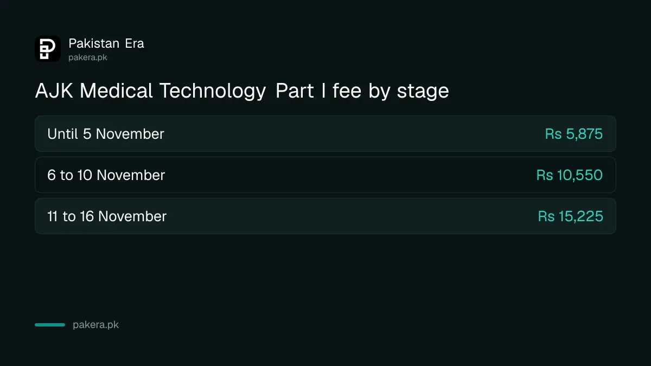This screenshot has width=651, height=366.
Task: Select the Part I text in heading
Action: coord(301,91)
